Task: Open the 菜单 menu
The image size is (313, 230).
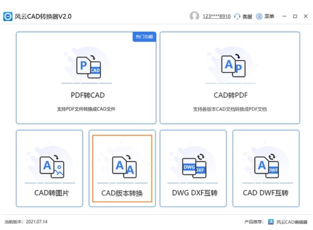Action: pyautogui.click(x=269, y=16)
